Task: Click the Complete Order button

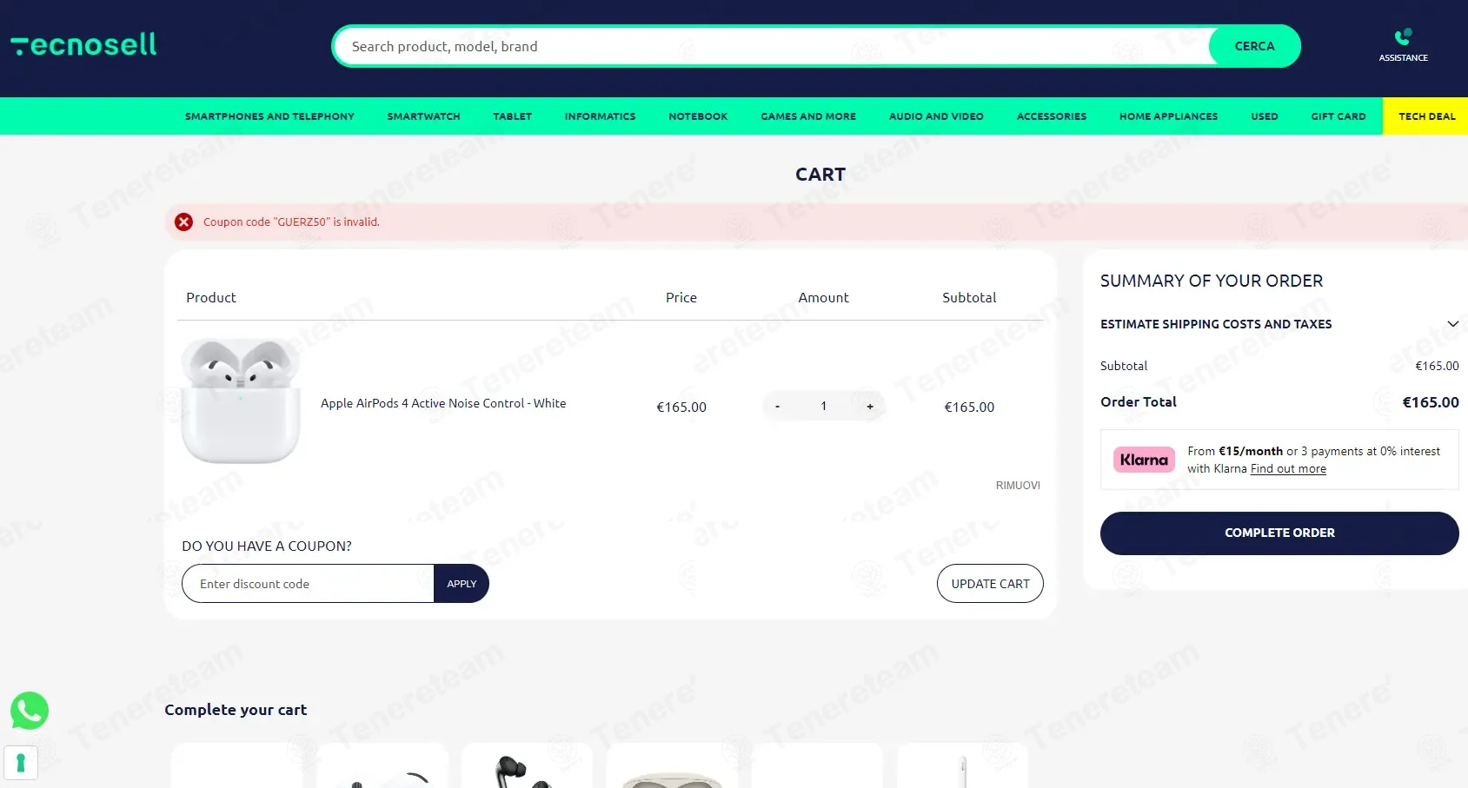Action: tap(1279, 533)
